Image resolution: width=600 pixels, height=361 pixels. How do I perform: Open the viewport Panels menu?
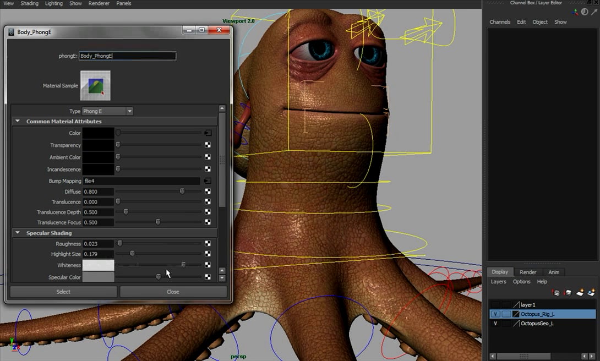[124, 3]
